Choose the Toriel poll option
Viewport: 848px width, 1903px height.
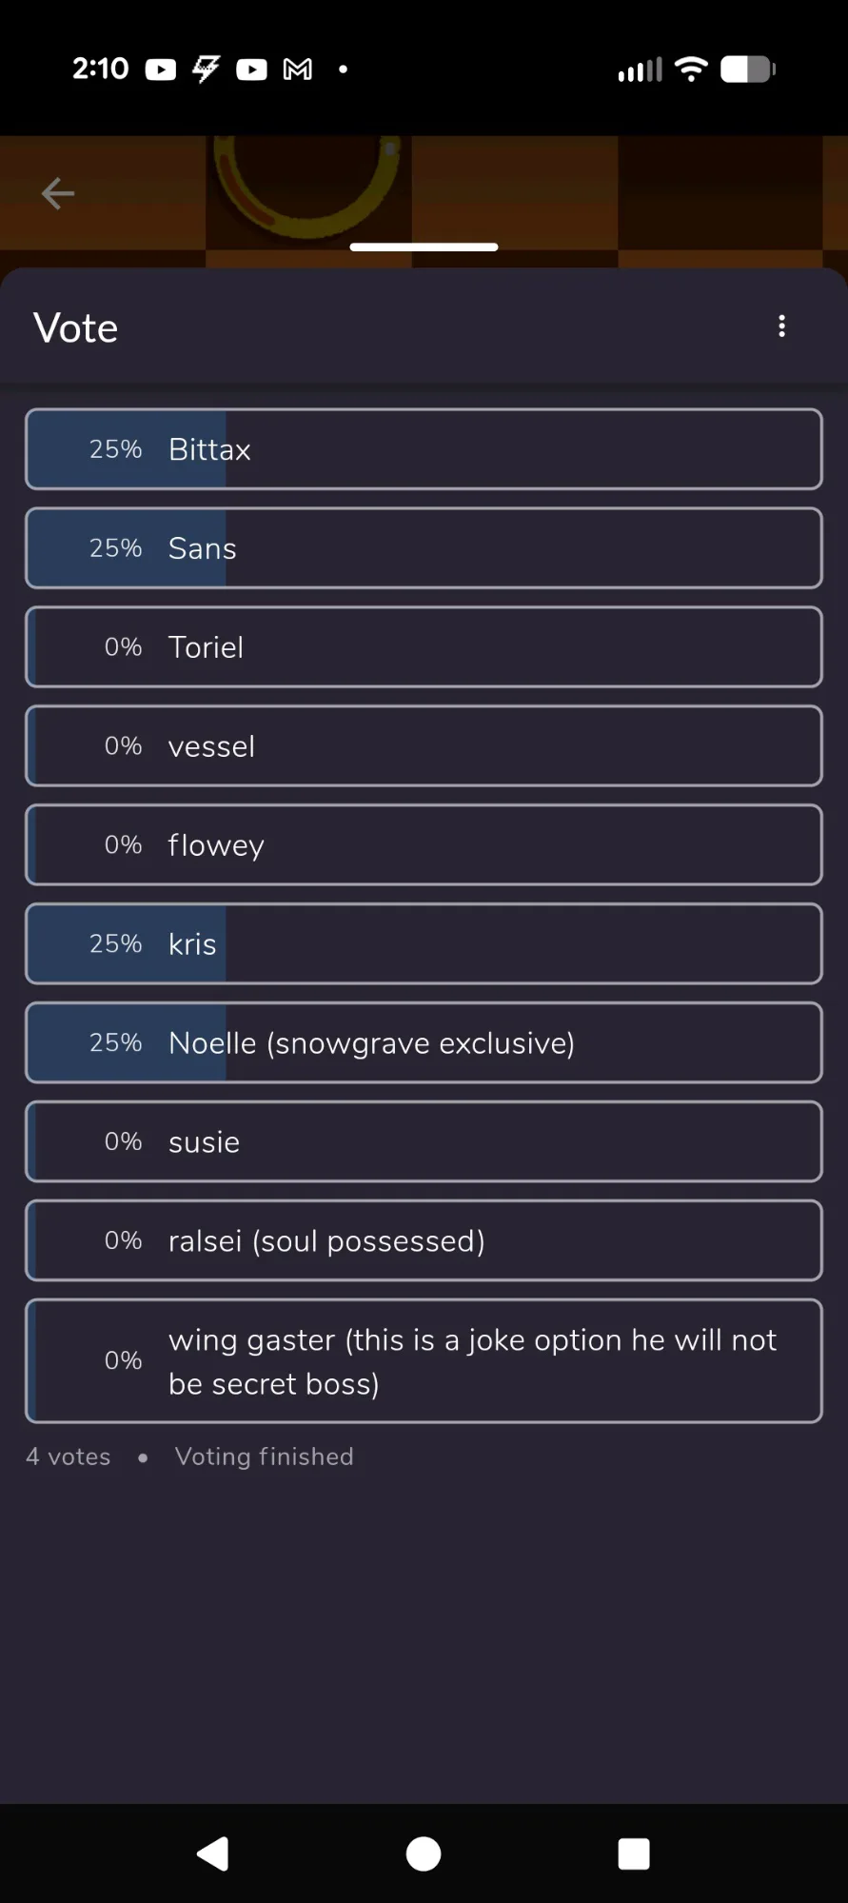point(424,647)
